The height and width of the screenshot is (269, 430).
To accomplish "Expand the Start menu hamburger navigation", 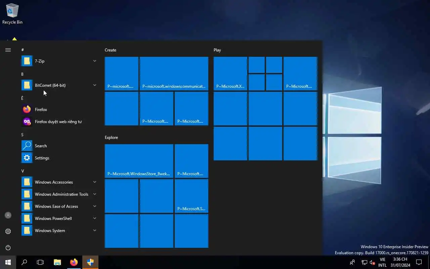I will 8,50.
